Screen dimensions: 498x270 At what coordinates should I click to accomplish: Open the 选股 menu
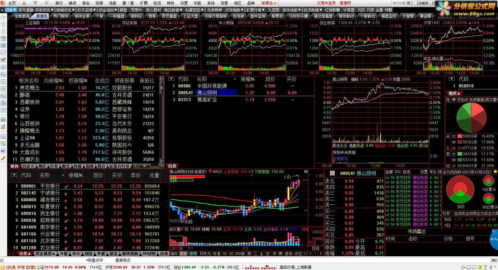click(113, 3)
